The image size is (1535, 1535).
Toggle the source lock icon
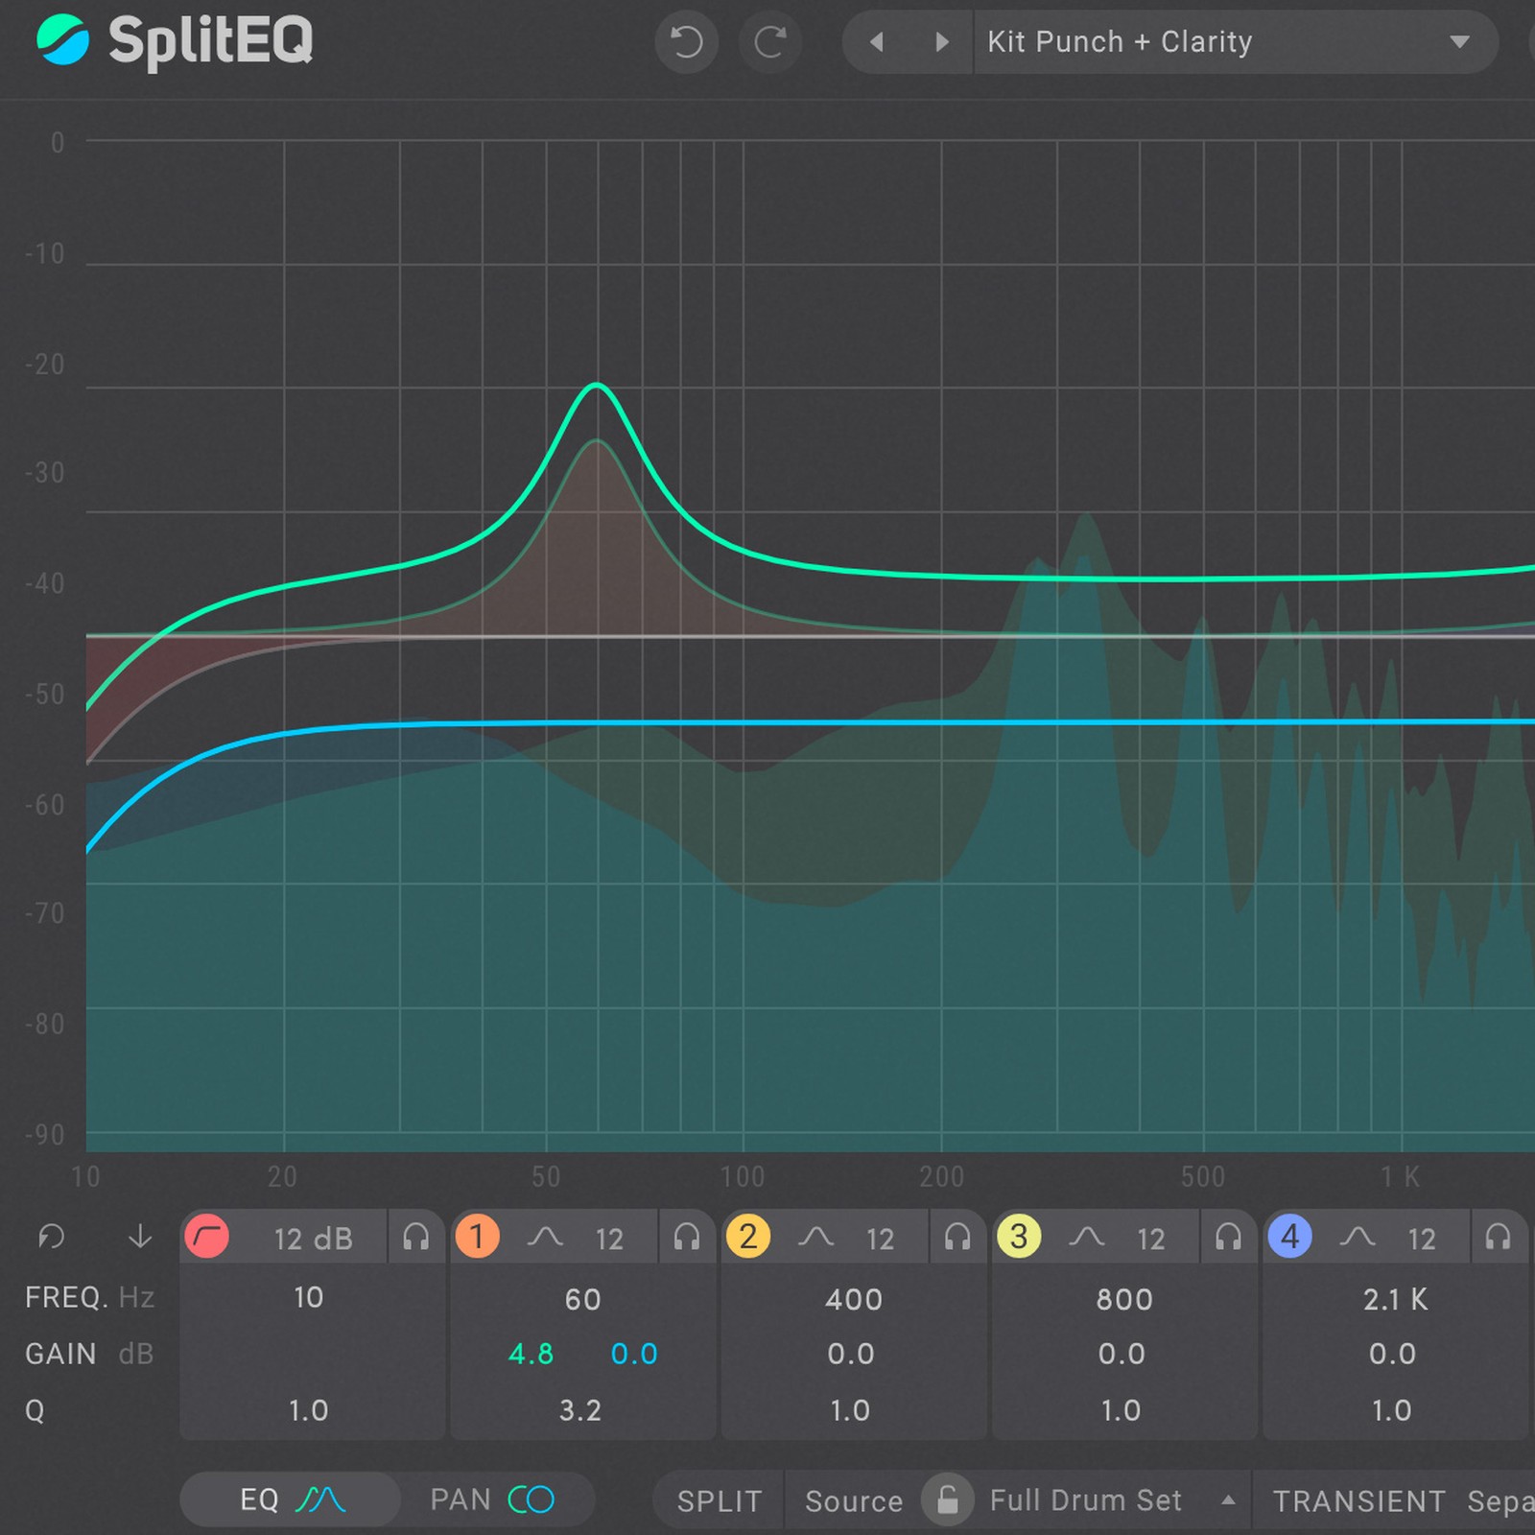click(948, 1500)
